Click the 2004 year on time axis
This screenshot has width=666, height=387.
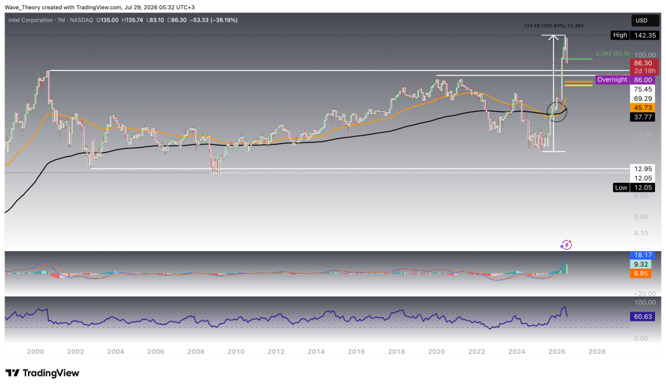click(116, 351)
